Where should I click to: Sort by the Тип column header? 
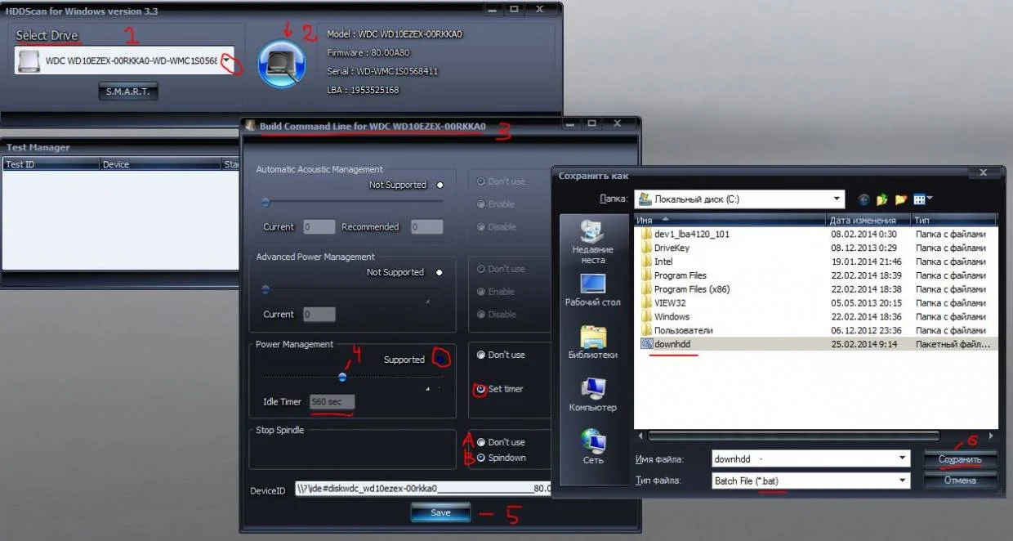coord(953,220)
